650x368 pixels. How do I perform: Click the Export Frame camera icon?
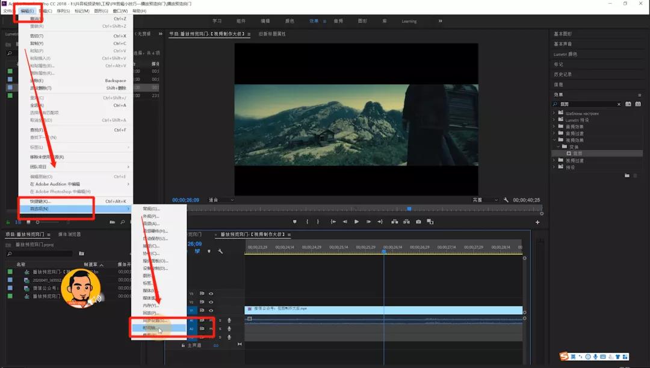pyautogui.click(x=418, y=222)
